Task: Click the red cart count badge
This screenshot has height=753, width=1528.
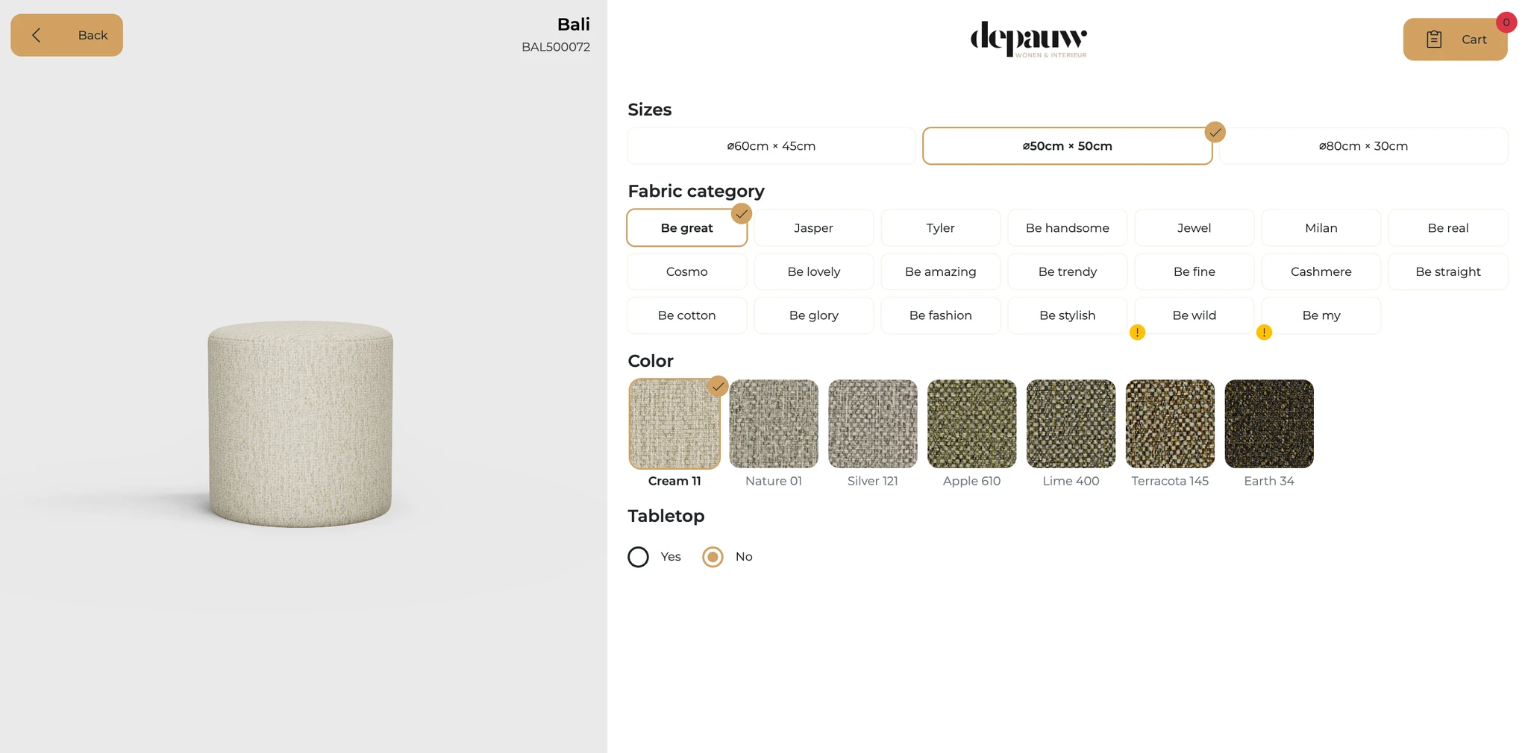Action: click(x=1506, y=22)
